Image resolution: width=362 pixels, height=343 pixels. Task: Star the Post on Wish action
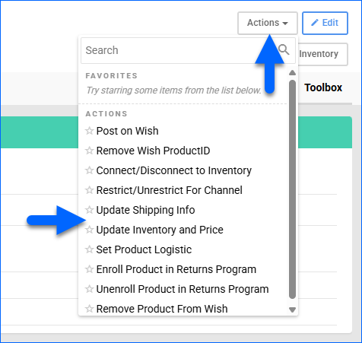[x=89, y=131]
